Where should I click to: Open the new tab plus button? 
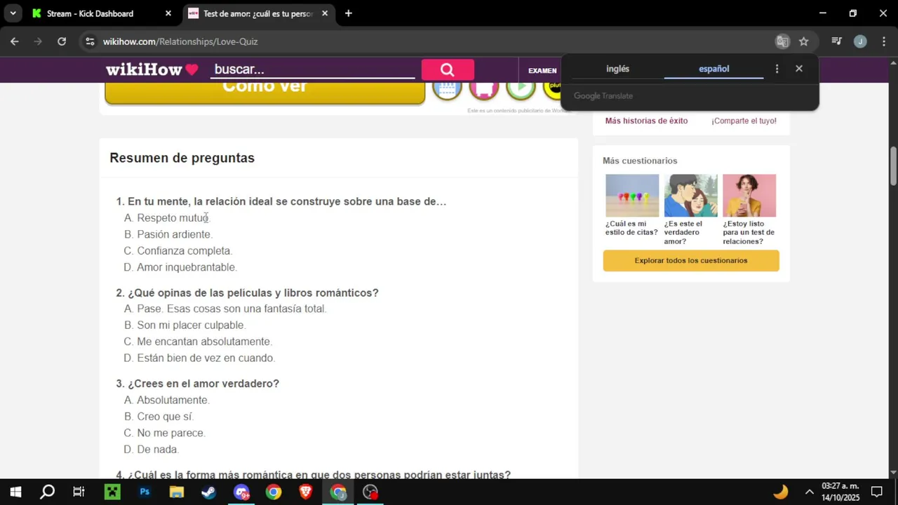[348, 13]
